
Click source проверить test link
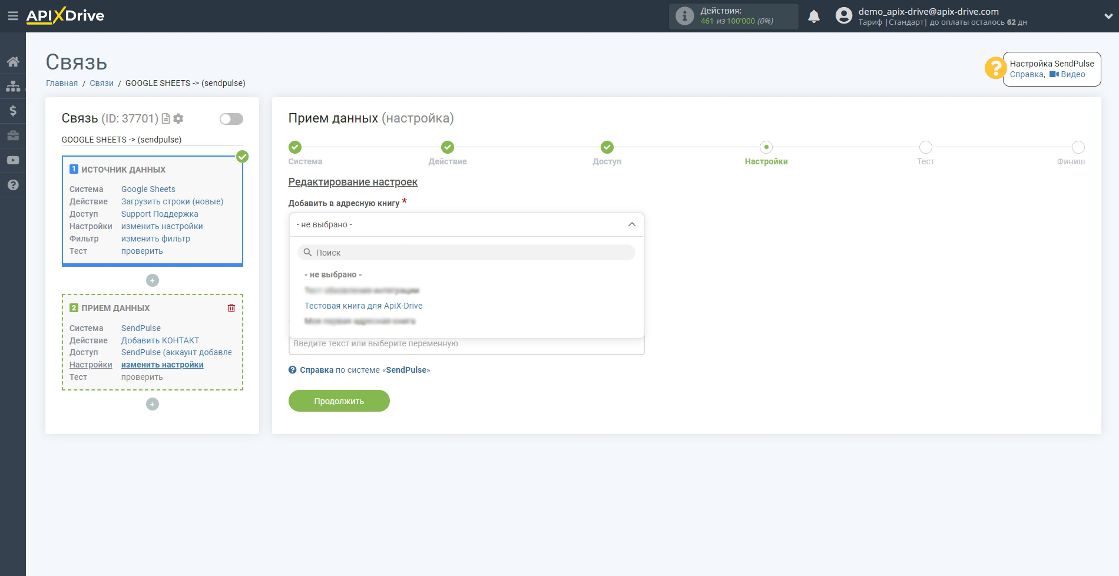click(142, 251)
